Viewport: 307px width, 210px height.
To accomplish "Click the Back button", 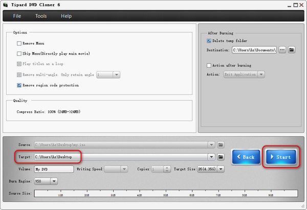I will pyautogui.click(x=246, y=157).
